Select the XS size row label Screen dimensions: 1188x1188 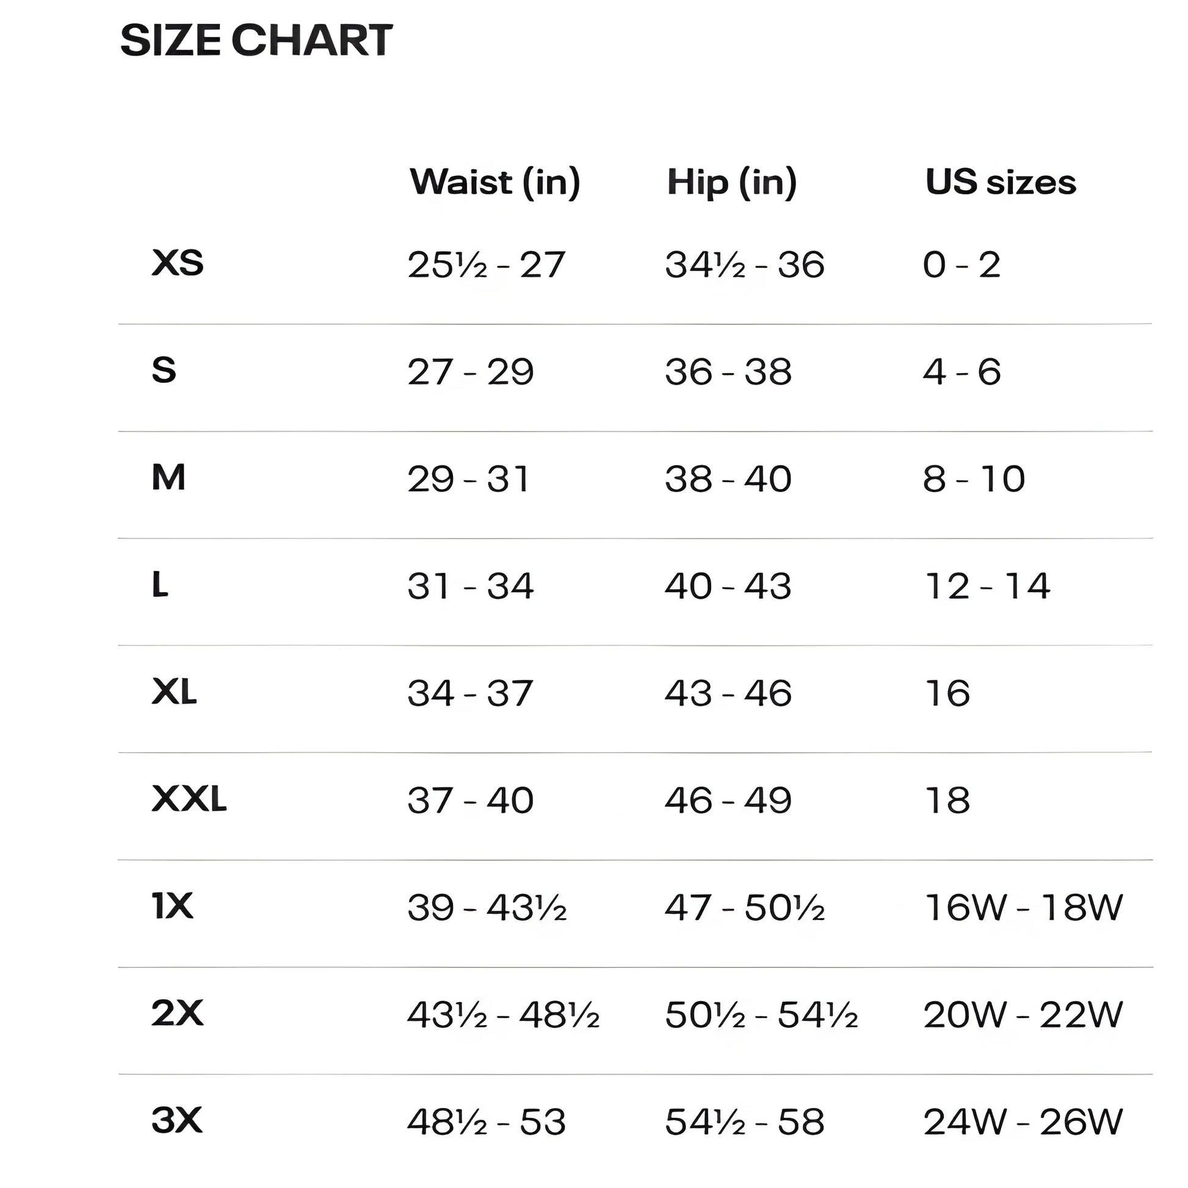(177, 263)
